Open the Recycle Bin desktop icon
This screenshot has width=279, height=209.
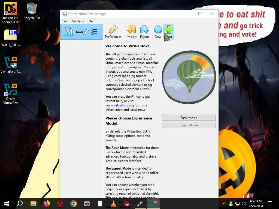pyautogui.click(x=32, y=11)
